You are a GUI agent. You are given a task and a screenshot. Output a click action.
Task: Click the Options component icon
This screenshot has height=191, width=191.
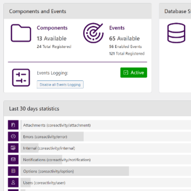coord(13,171)
